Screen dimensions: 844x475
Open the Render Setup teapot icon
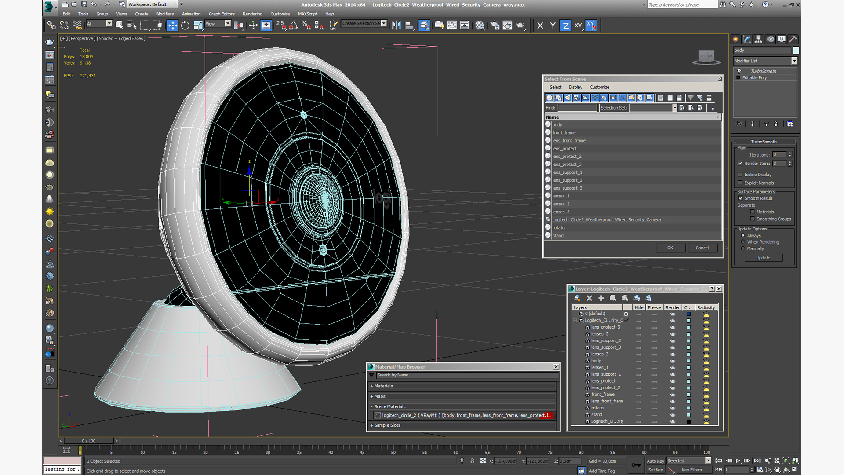(495, 26)
